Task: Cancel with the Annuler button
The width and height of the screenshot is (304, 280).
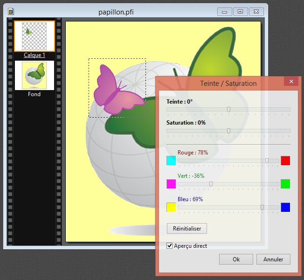Action: (273, 259)
